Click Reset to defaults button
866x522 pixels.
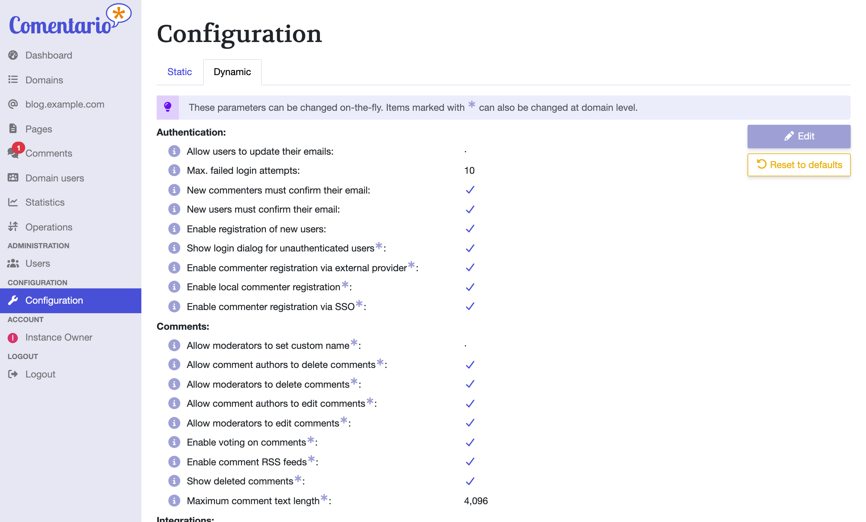tap(799, 165)
